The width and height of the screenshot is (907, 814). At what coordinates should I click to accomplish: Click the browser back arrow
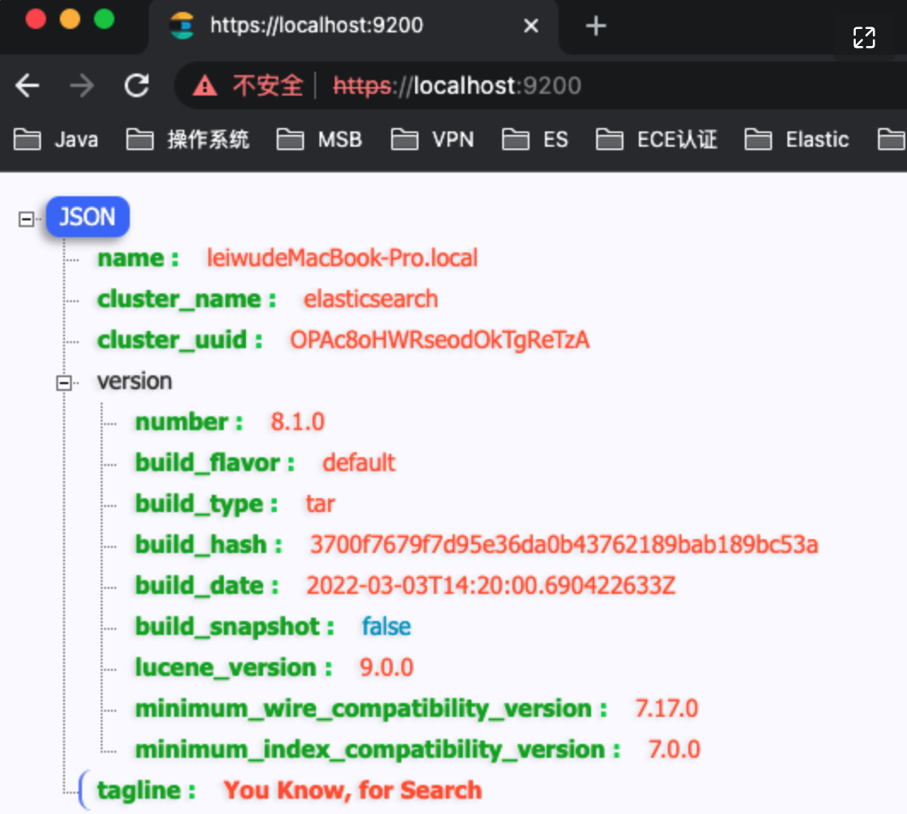pos(27,86)
